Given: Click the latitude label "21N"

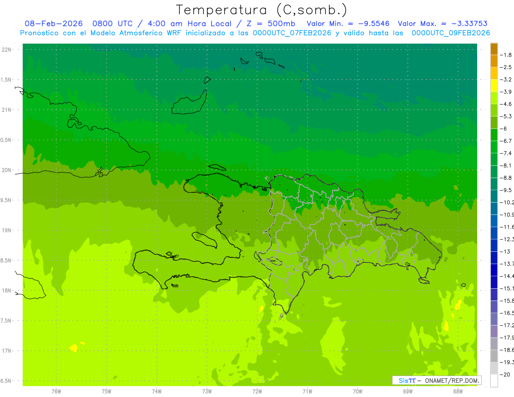Looking at the screenshot, I should (x=7, y=110).
